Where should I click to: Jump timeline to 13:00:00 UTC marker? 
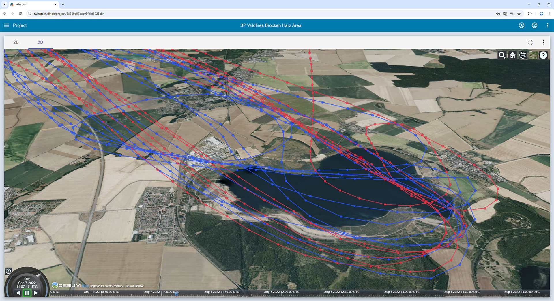tap(402, 292)
